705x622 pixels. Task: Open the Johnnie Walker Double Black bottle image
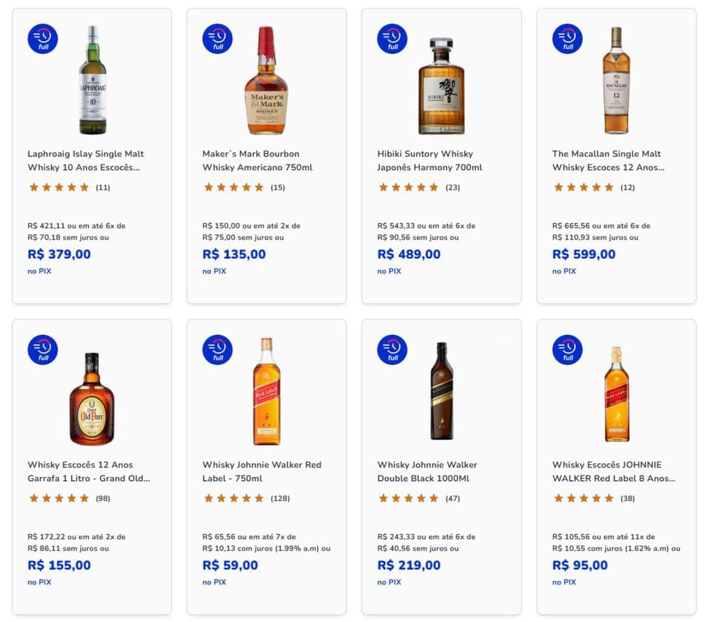click(x=441, y=391)
